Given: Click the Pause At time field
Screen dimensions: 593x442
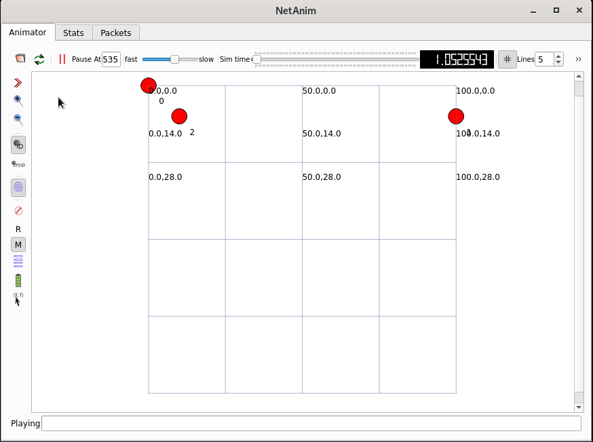Looking at the screenshot, I should click(111, 60).
